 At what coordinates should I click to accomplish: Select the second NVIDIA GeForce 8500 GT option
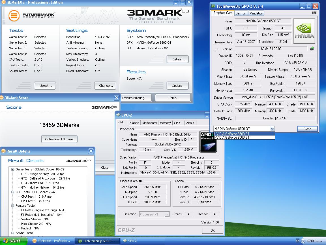pos(244,138)
